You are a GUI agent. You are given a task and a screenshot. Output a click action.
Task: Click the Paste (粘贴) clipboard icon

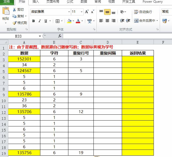tap(6, 11)
